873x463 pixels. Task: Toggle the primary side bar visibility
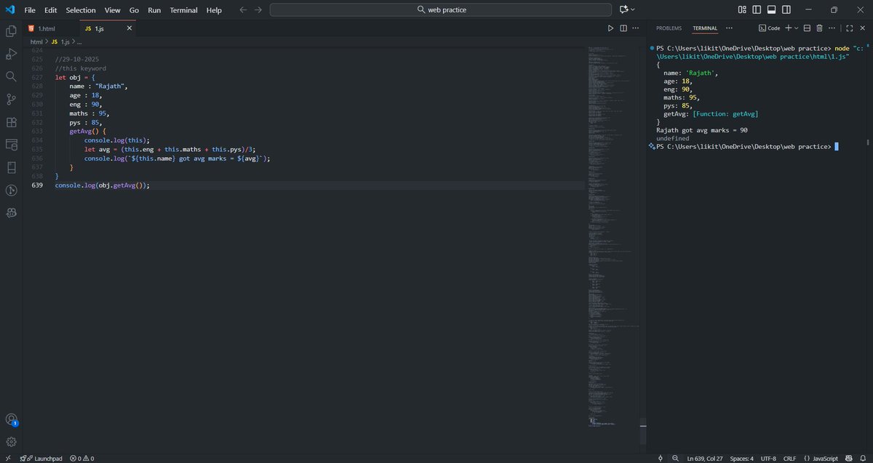tap(757, 9)
